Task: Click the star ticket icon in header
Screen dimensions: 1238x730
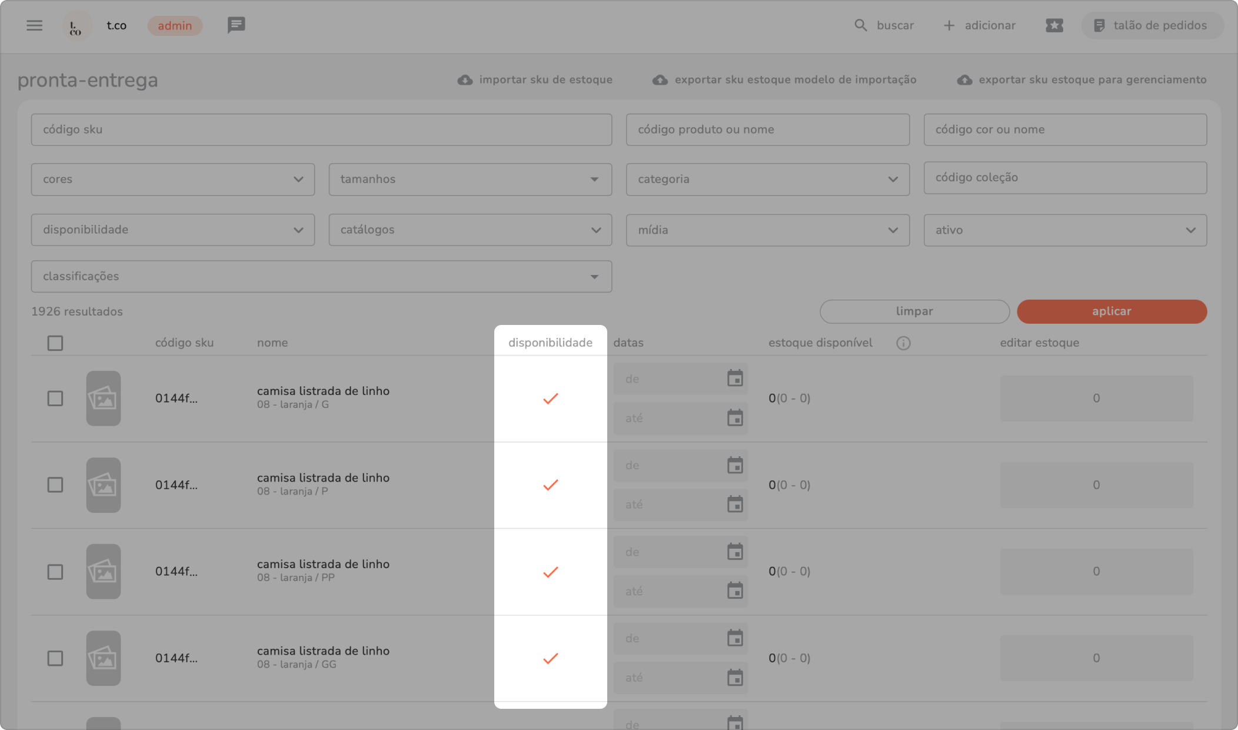Action: 1054,25
